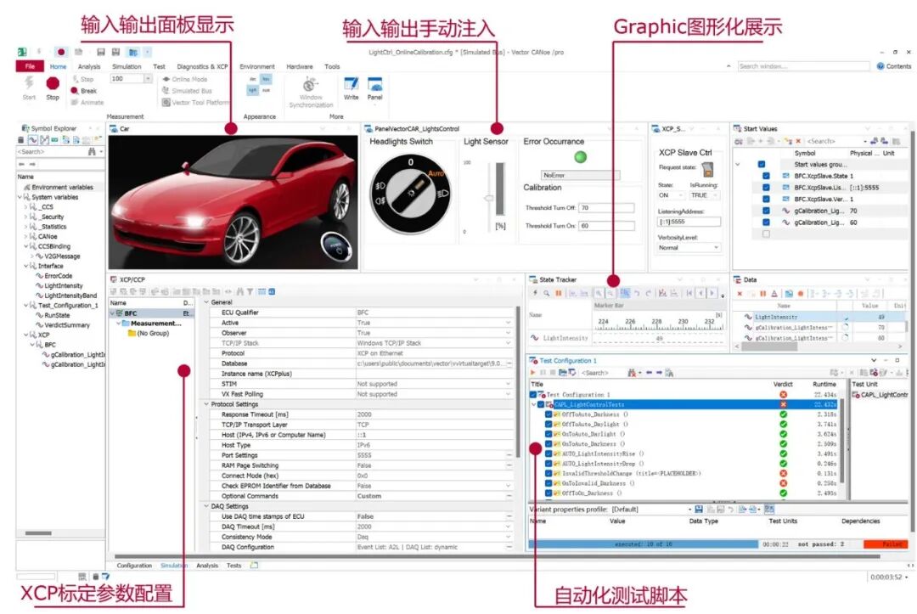Open the Write window icon

point(351,87)
